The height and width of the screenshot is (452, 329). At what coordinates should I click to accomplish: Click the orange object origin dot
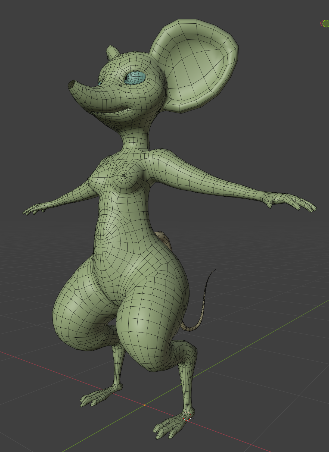(144, 405)
